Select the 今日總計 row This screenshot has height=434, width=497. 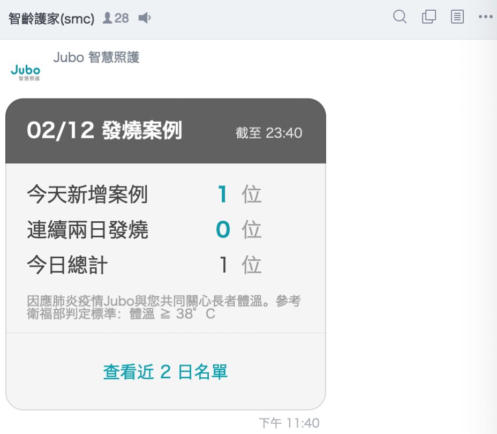coord(144,265)
